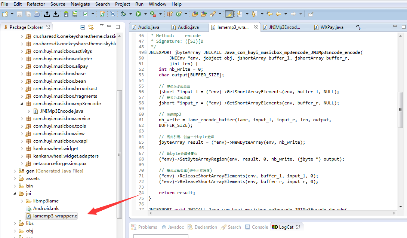This screenshot has height=238, width=407.
Task: Open the Android Virtual Device Manager icon
Action: tap(75, 14)
